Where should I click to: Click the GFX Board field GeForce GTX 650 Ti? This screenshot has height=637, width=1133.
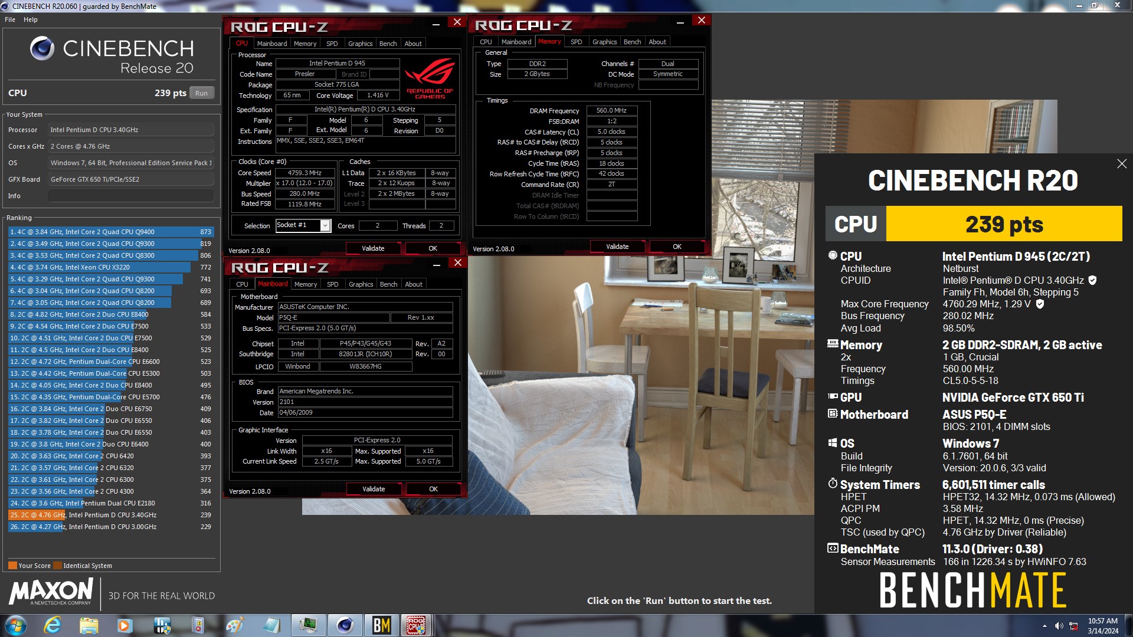point(131,179)
